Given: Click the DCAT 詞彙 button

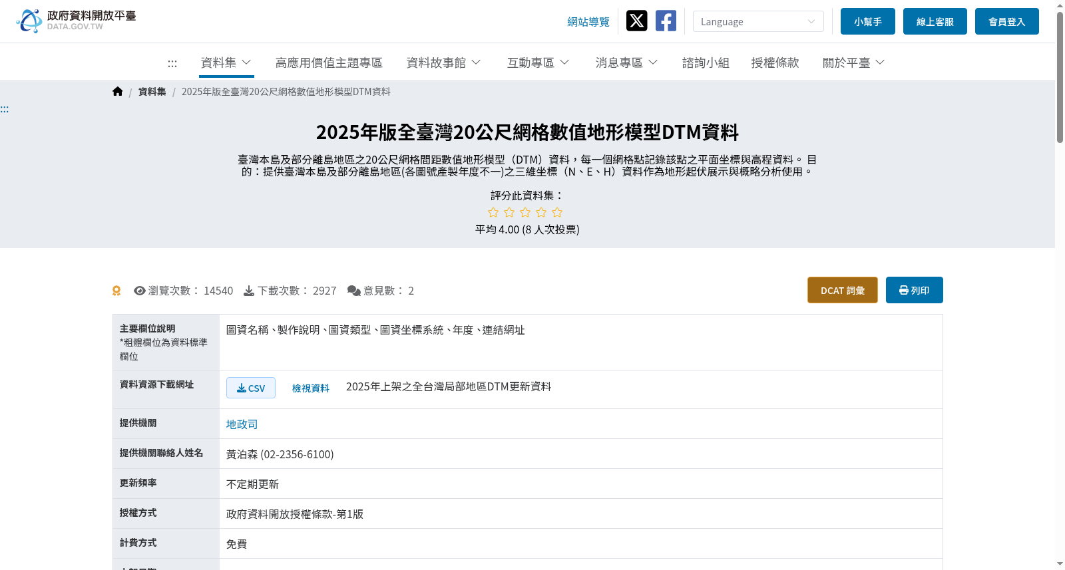Looking at the screenshot, I should point(843,290).
